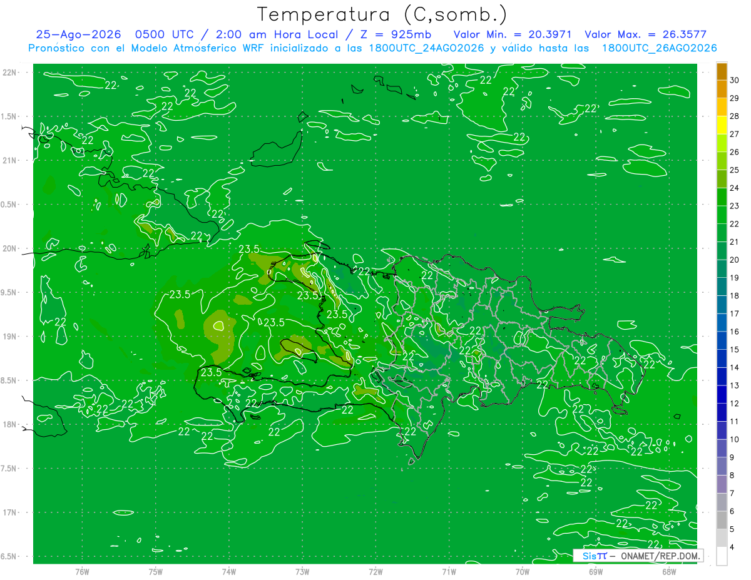Click the '20N' latitude axis label
The width and height of the screenshot is (751, 580).
tap(10, 248)
